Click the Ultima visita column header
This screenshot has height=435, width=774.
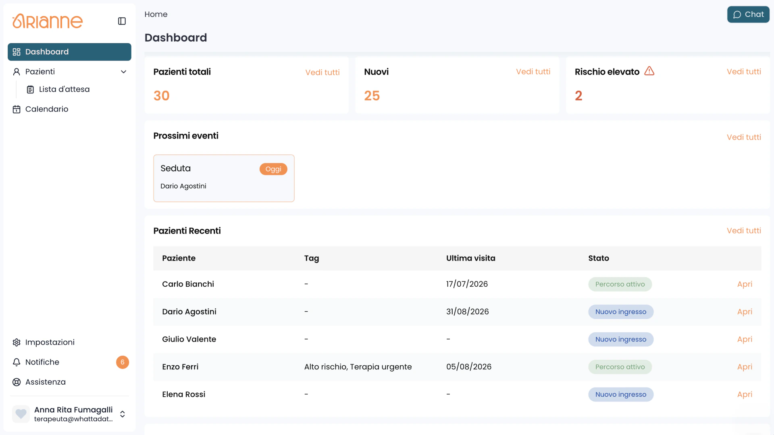pos(470,258)
